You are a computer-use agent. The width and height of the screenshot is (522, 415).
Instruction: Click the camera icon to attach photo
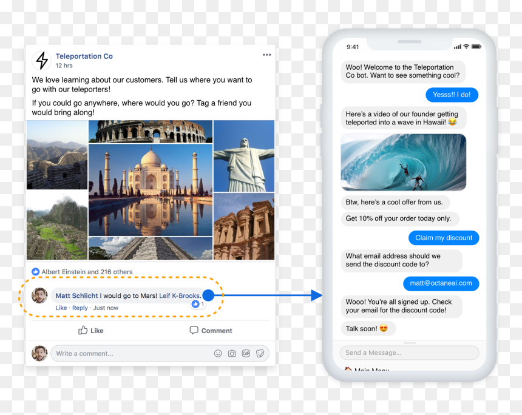[232, 354]
